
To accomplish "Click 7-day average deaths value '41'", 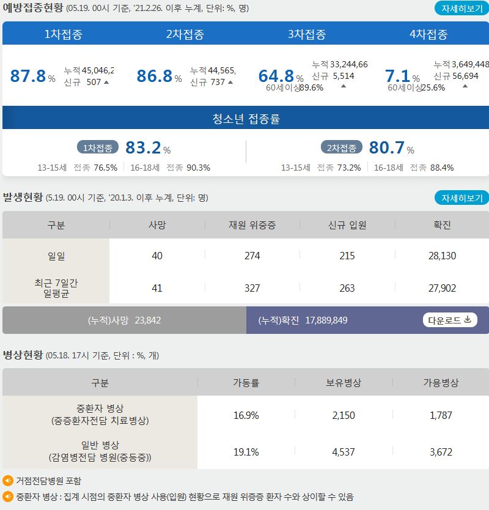I will 157,288.
